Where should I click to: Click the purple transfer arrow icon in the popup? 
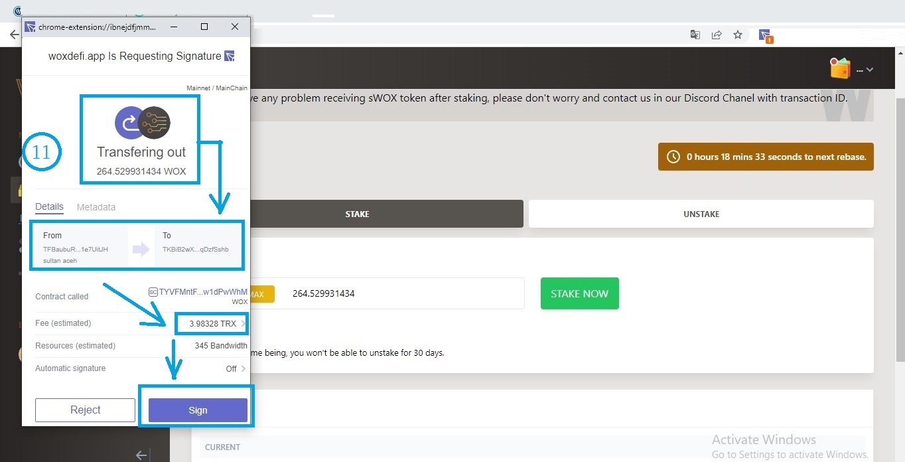coord(128,122)
